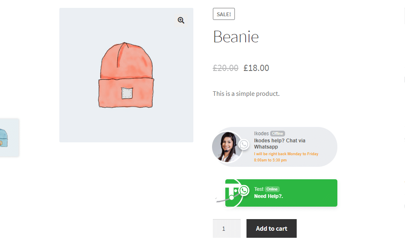Click the magnifier zoom icon on product image
405x244 pixels.
tap(181, 20)
